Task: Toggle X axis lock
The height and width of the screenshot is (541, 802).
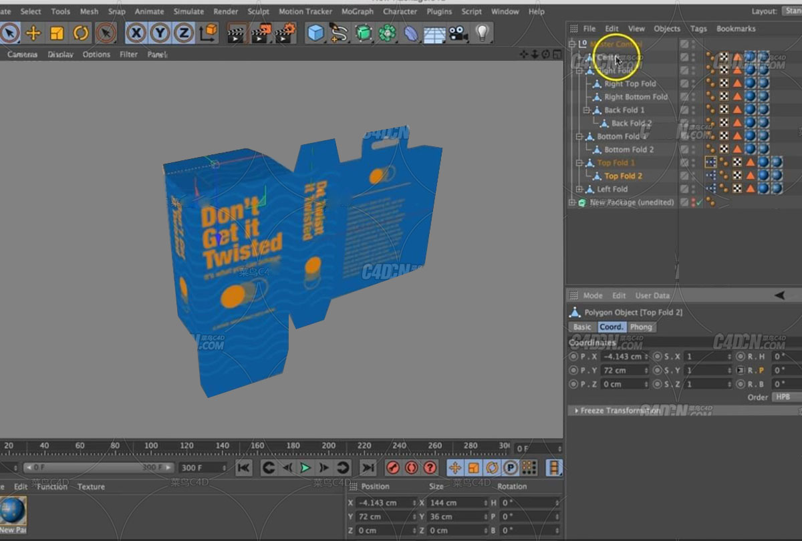Action: coord(136,33)
